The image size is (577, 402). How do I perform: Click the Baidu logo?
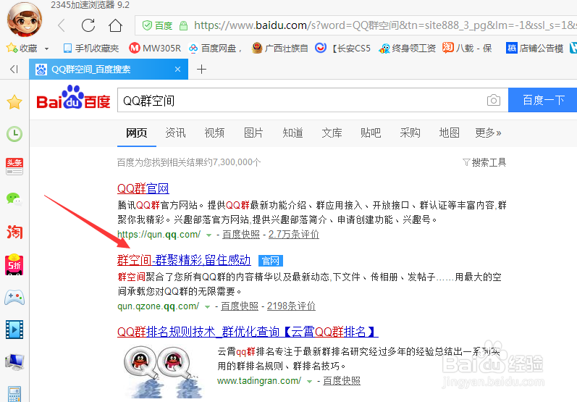pyautogui.click(x=73, y=98)
